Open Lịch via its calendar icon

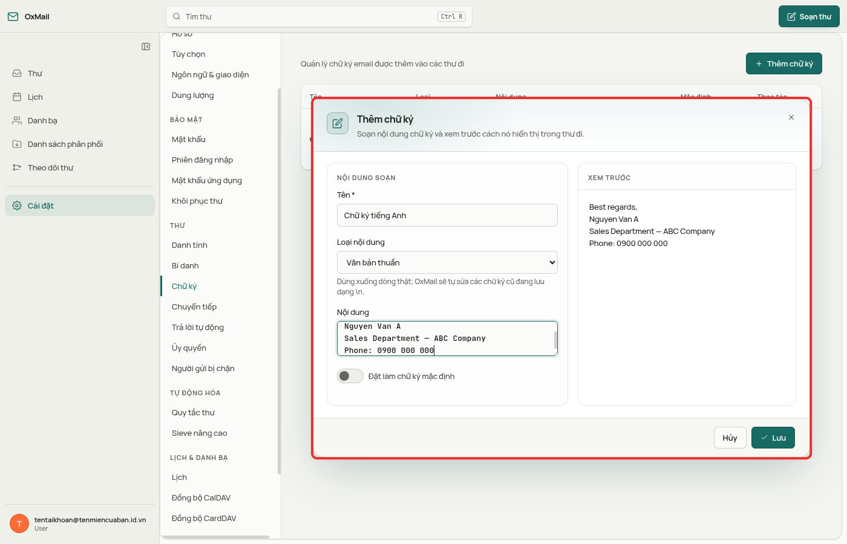(x=17, y=97)
